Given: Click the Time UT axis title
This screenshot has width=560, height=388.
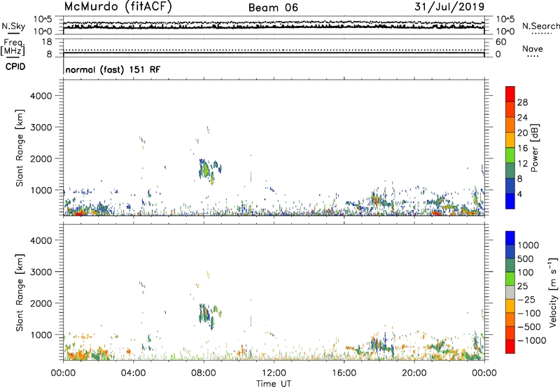Looking at the screenshot, I should coord(274,383).
